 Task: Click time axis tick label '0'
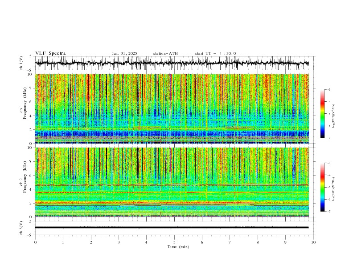click(35, 242)
